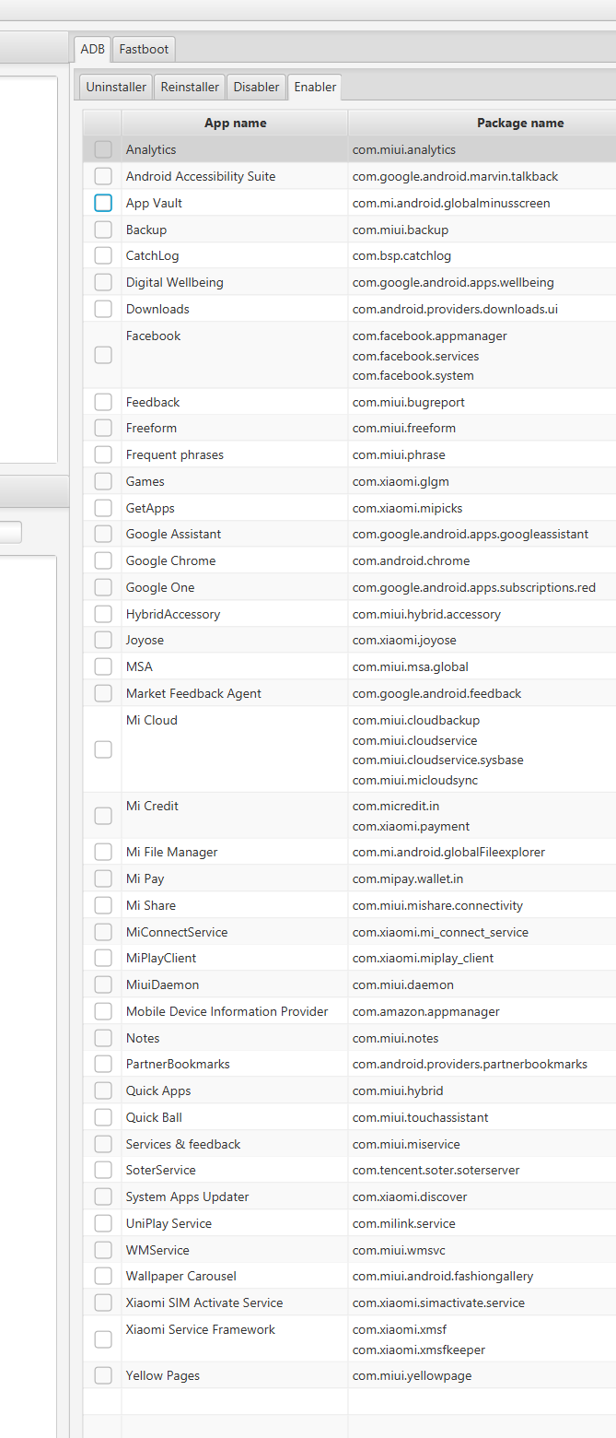
Task: Select the SoterService checkbox
Action: pyautogui.click(x=103, y=1170)
